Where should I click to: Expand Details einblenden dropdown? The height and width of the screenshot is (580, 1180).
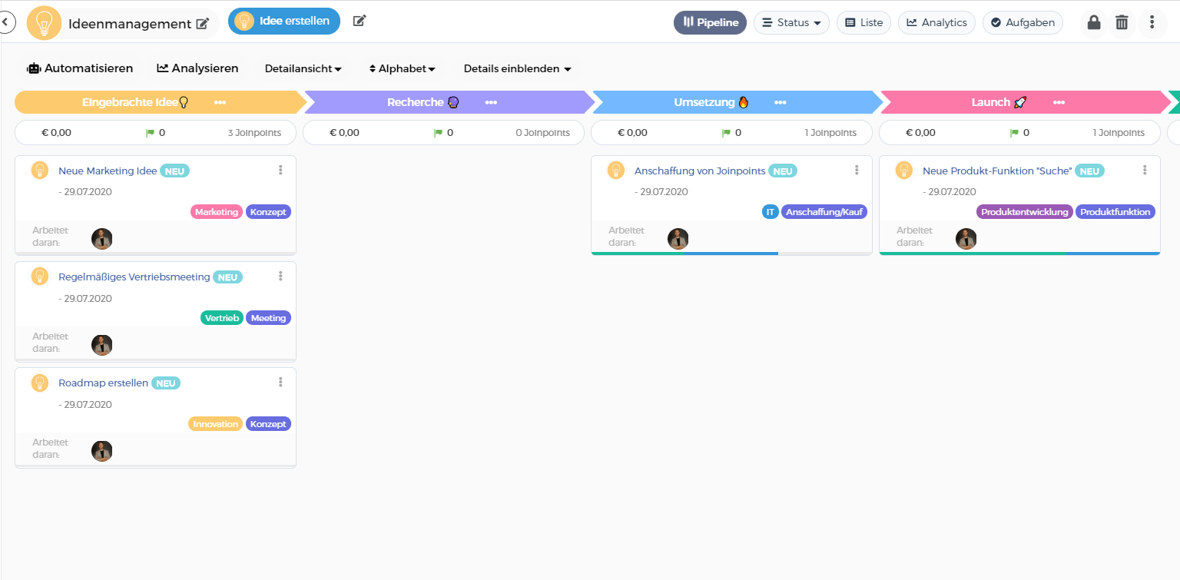(x=517, y=68)
